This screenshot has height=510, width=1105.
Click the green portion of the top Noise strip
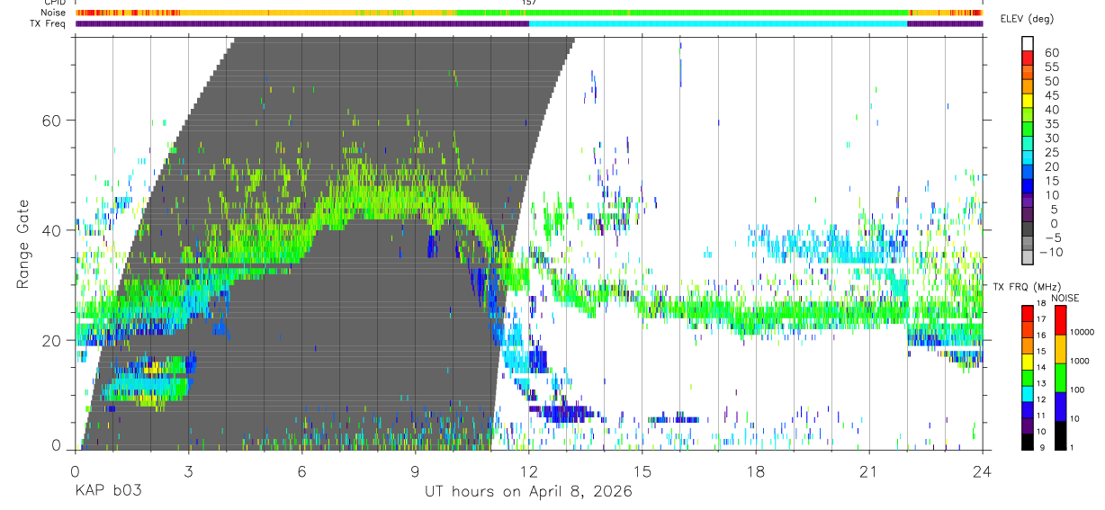[x=684, y=13]
